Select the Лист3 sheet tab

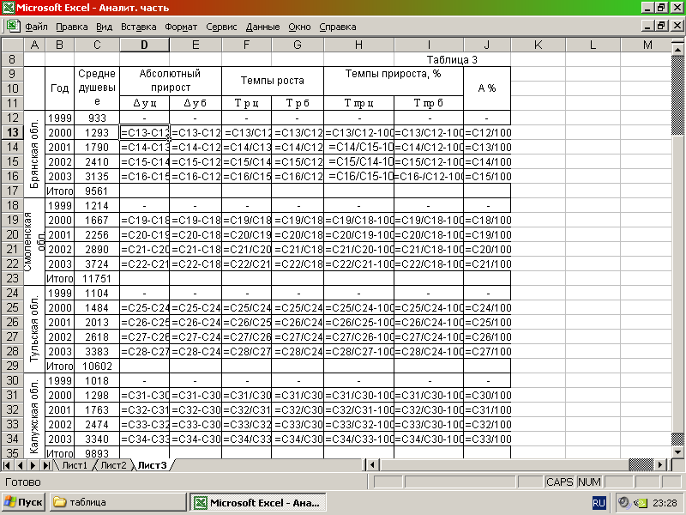[152, 465]
